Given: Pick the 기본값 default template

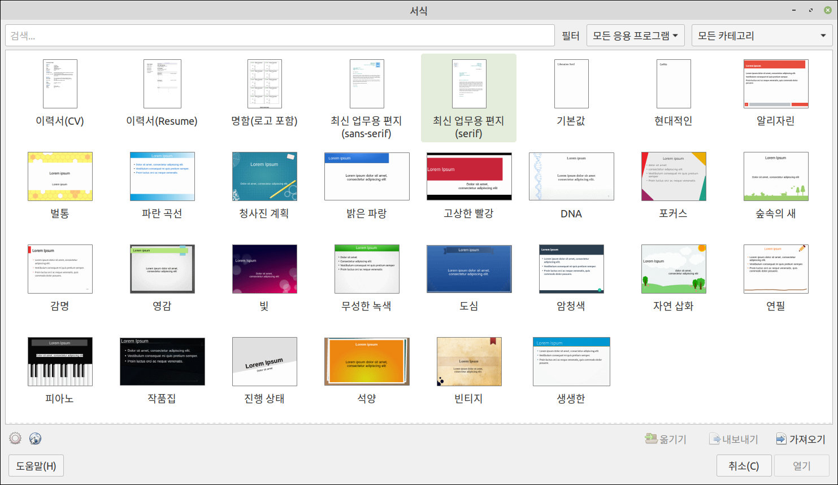Looking at the screenshot, I should (x=571, y=94).
